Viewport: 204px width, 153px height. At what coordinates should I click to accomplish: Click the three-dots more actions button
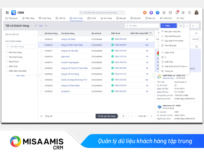(x=187, y=26)
